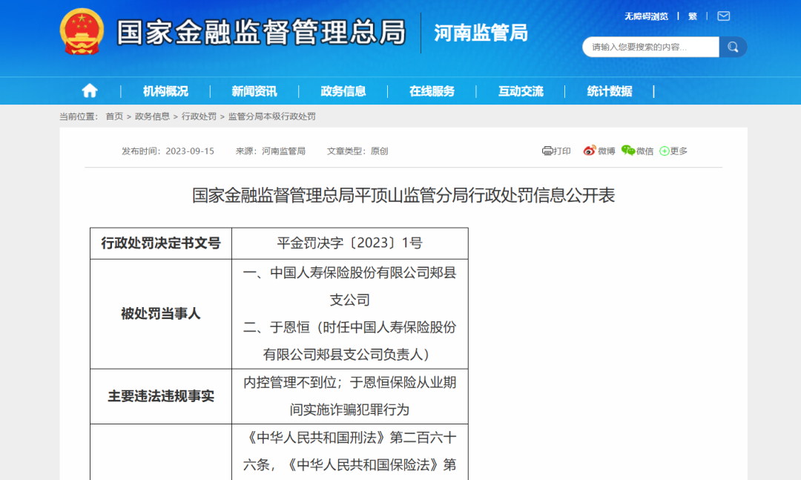Open 在线服务 menu
The width and height of the screenshot is (801, 480).
click(x=432, y=91)
